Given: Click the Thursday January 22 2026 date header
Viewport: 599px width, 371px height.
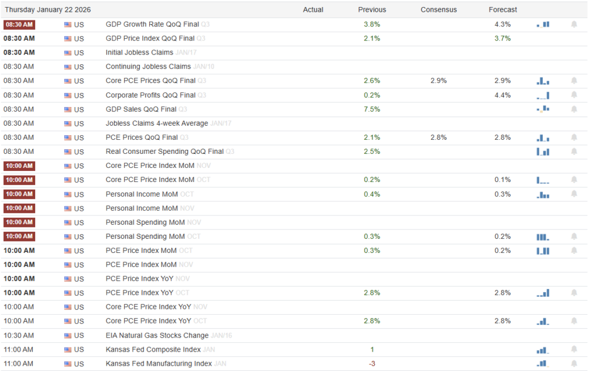Looking at the screenshot, I should click(x=48, y=10).
